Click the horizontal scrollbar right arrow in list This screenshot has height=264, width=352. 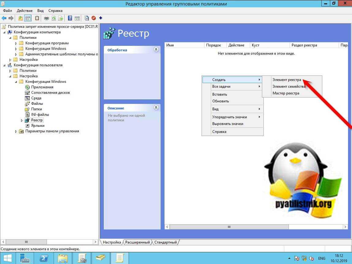point(345,227)
